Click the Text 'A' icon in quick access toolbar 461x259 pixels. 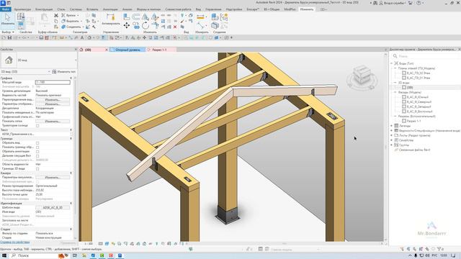tap(82, 37)
